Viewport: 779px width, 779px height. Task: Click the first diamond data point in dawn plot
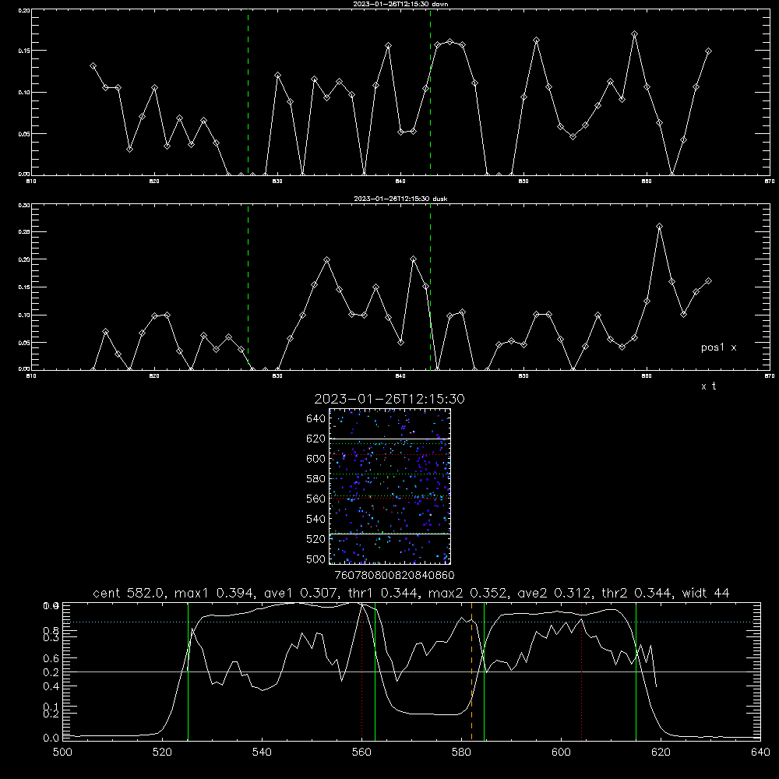[x=93, y=65]
